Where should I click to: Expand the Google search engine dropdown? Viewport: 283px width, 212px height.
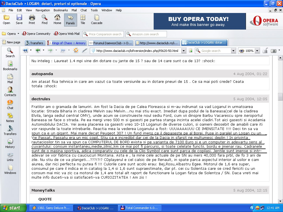[233, 51]
